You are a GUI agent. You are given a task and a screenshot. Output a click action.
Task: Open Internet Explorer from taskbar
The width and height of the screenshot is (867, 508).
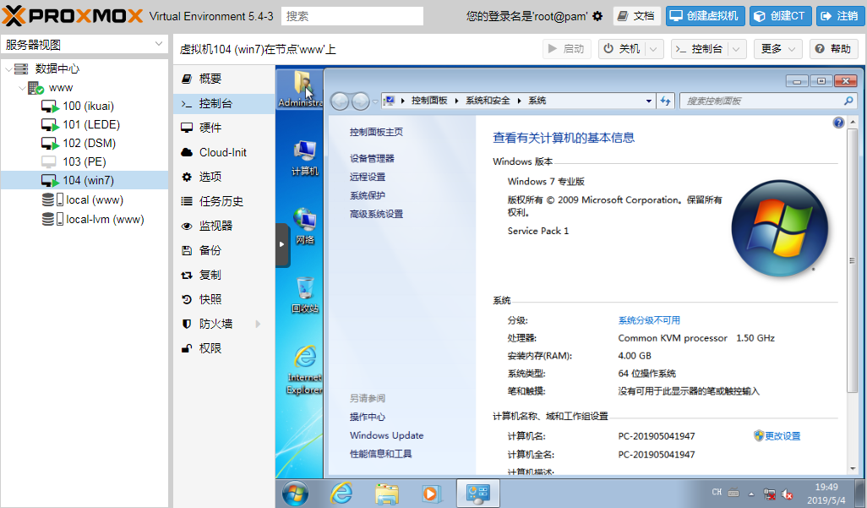(341, 493)
